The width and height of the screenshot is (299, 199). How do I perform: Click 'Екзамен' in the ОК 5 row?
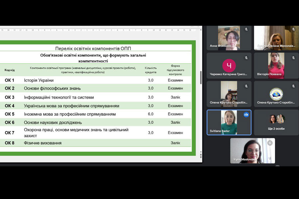[x=175, y=114]
